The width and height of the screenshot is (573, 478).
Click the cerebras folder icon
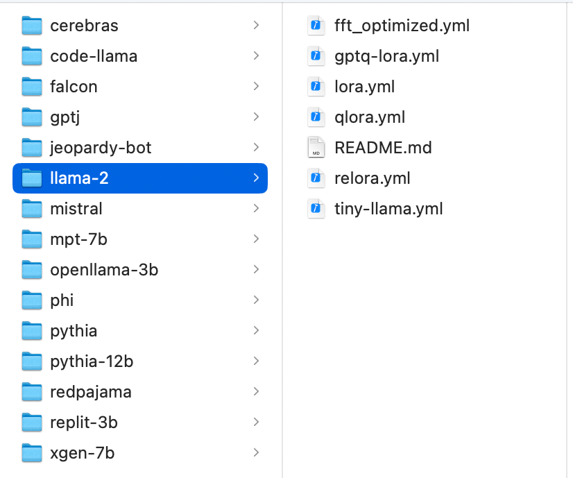[x=32, y=26]
